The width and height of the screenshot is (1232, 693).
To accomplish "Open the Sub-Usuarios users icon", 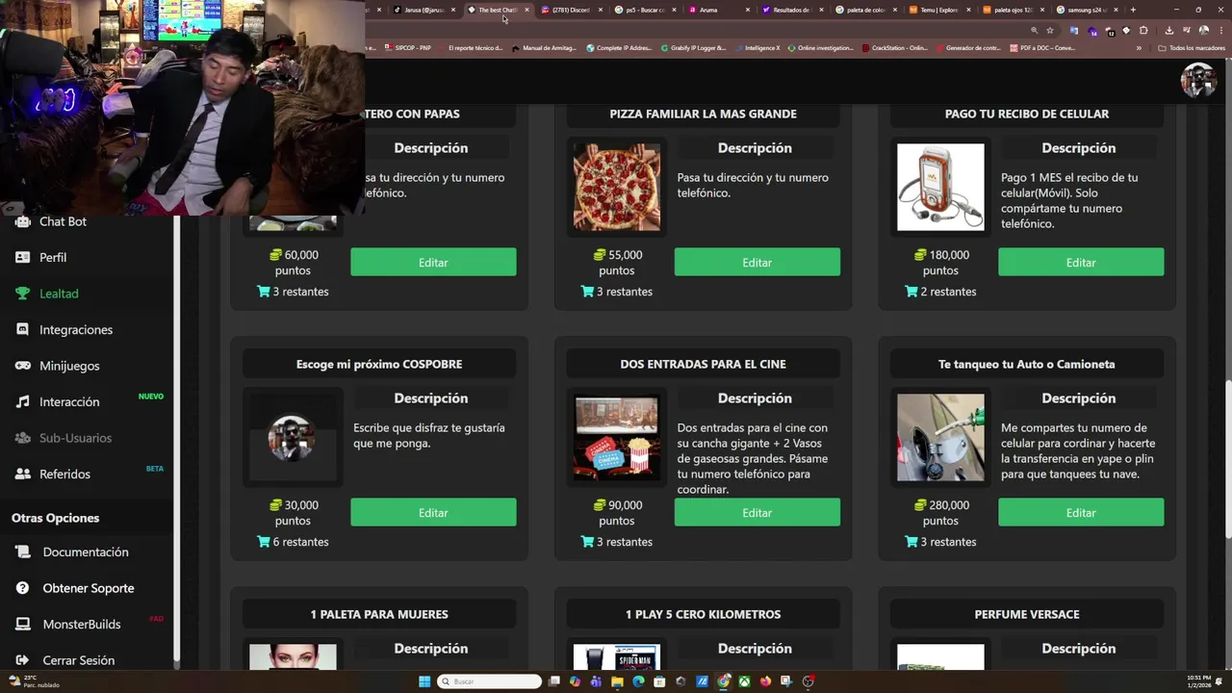I will (22, 438).
